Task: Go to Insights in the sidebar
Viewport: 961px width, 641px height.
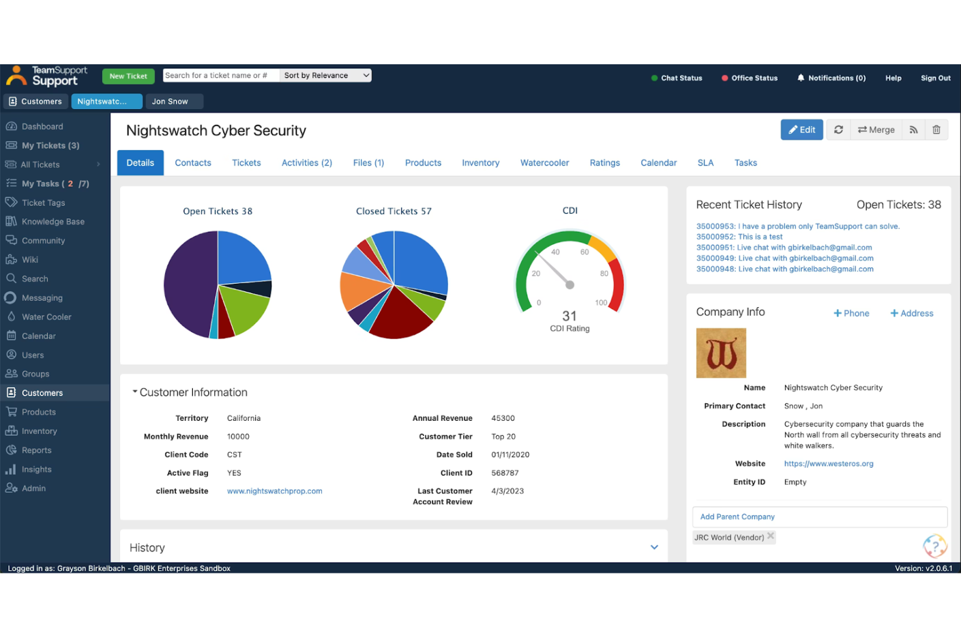Action: click(36, 470)
